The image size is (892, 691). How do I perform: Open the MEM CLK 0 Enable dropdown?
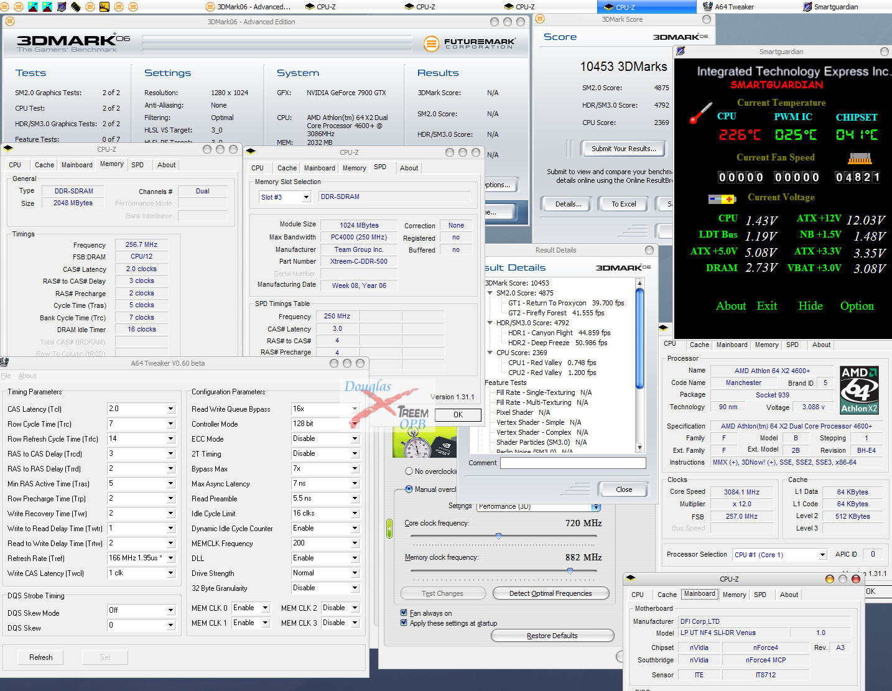265,608
